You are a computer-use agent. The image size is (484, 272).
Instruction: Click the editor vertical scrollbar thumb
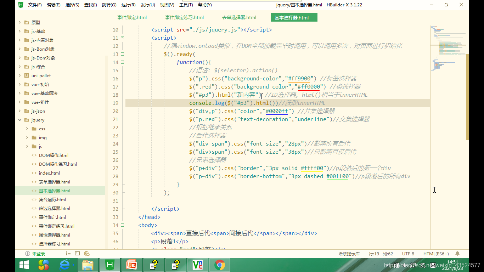[467, 97]
